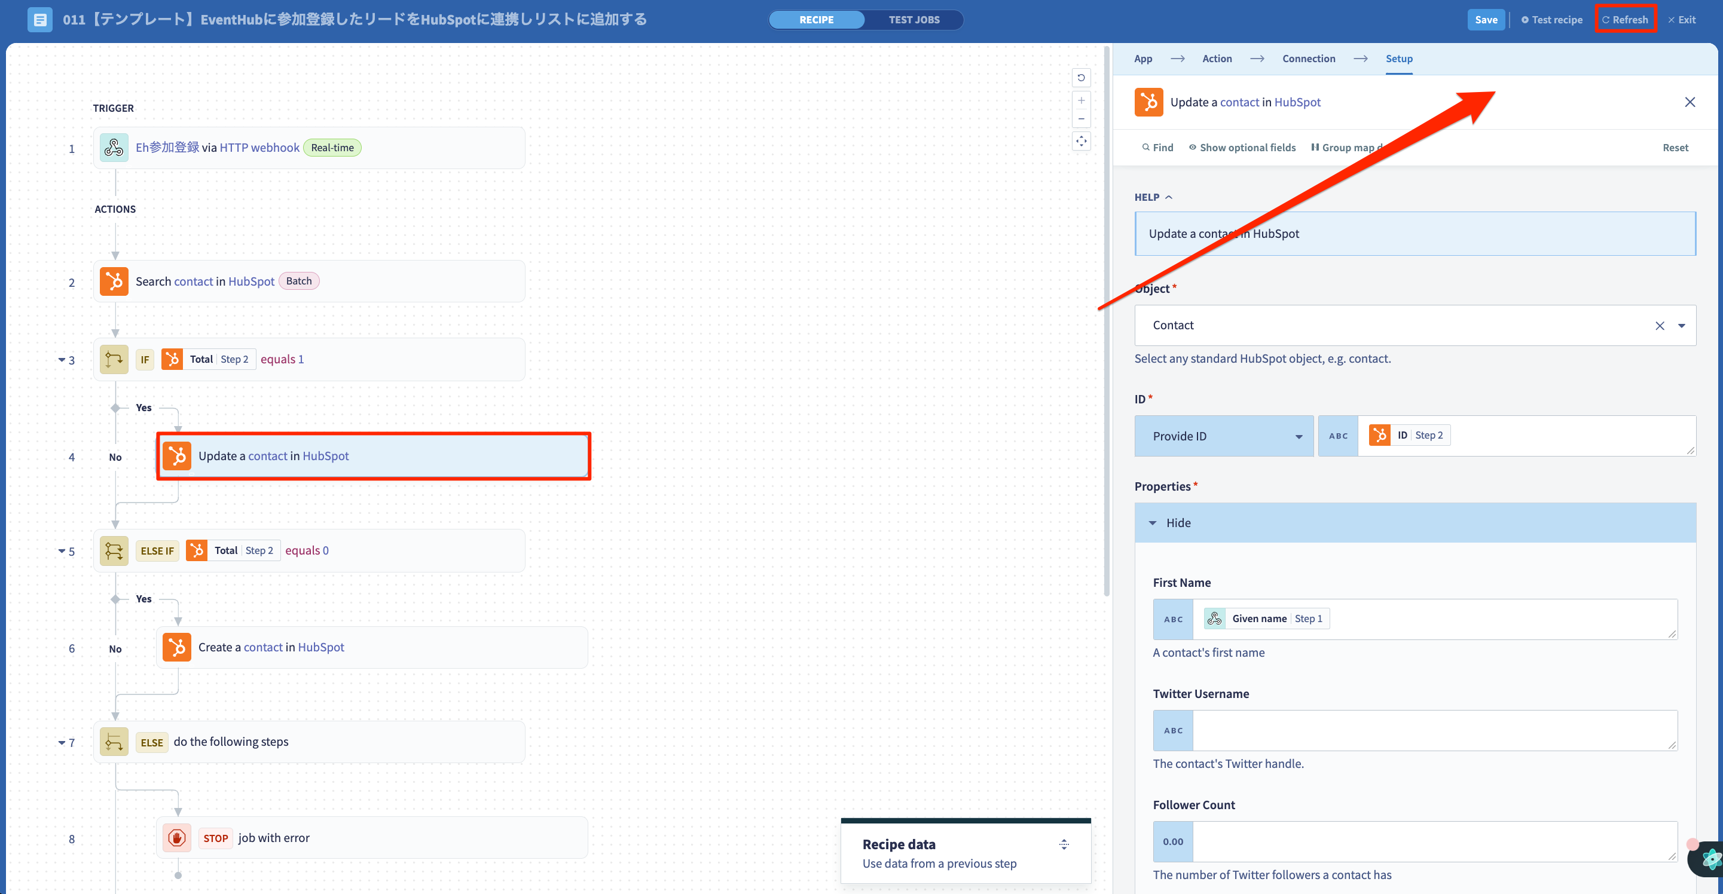Click the ABC type toggle for Twitter Username

pyautogui.click(x=1173, y=730)
